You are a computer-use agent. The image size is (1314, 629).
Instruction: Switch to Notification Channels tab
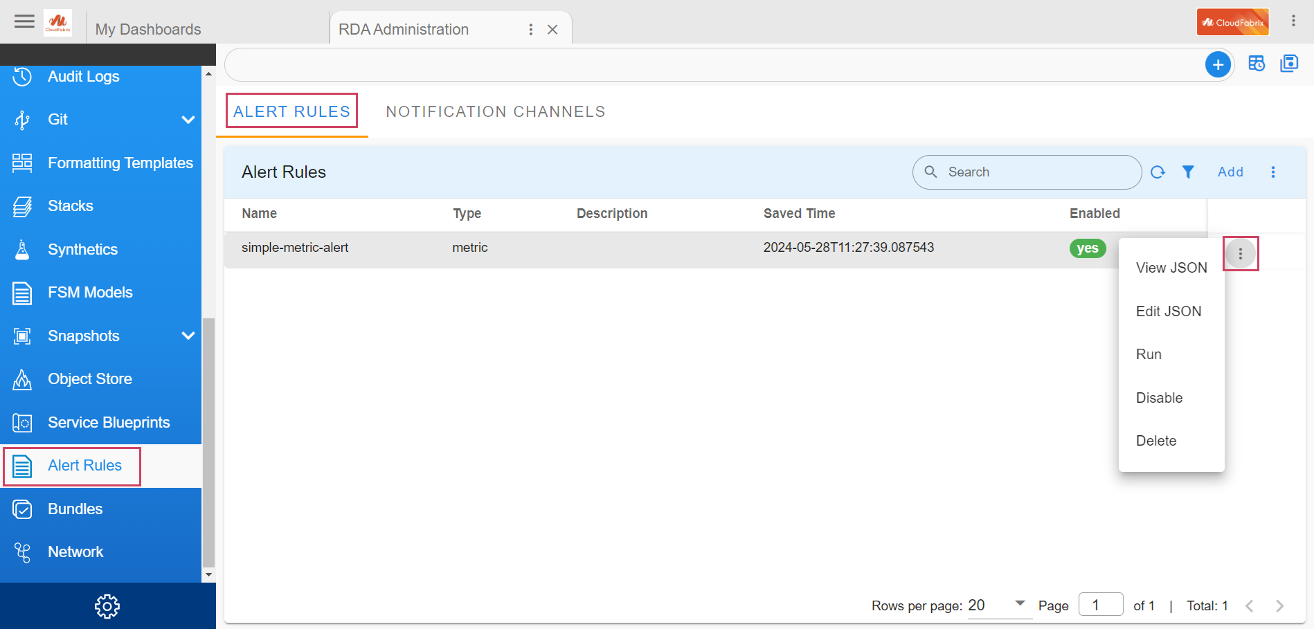click(495, 112)
